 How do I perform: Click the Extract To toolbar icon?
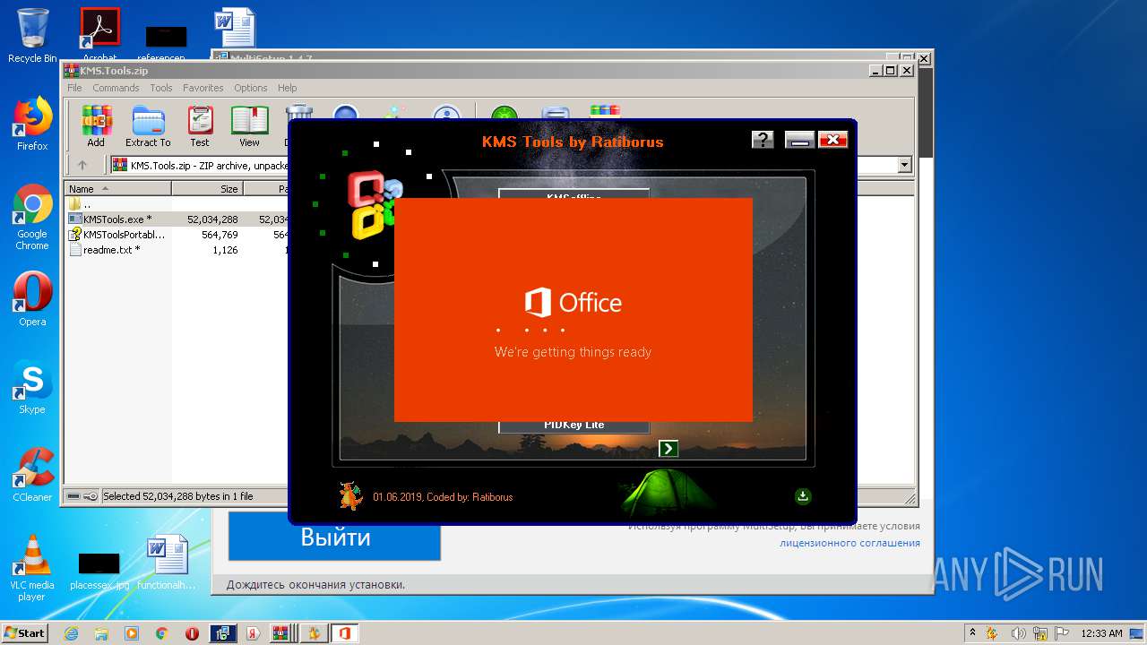tap(148, 126)
